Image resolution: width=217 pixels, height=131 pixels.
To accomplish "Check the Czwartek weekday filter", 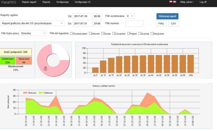I will [114, 33].
